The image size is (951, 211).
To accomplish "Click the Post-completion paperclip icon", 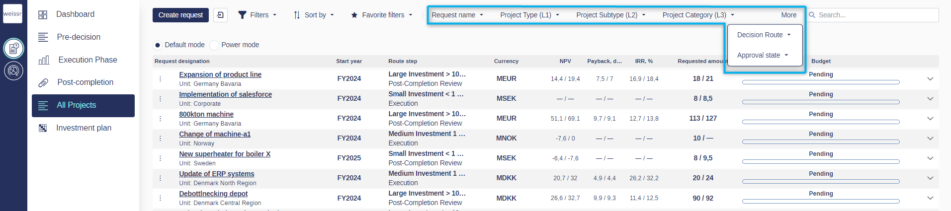I will click(43, 82).
